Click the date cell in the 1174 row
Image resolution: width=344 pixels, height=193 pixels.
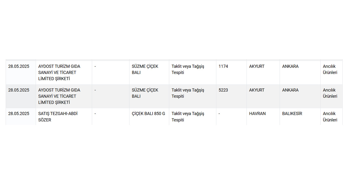click(x=19, y=66)
